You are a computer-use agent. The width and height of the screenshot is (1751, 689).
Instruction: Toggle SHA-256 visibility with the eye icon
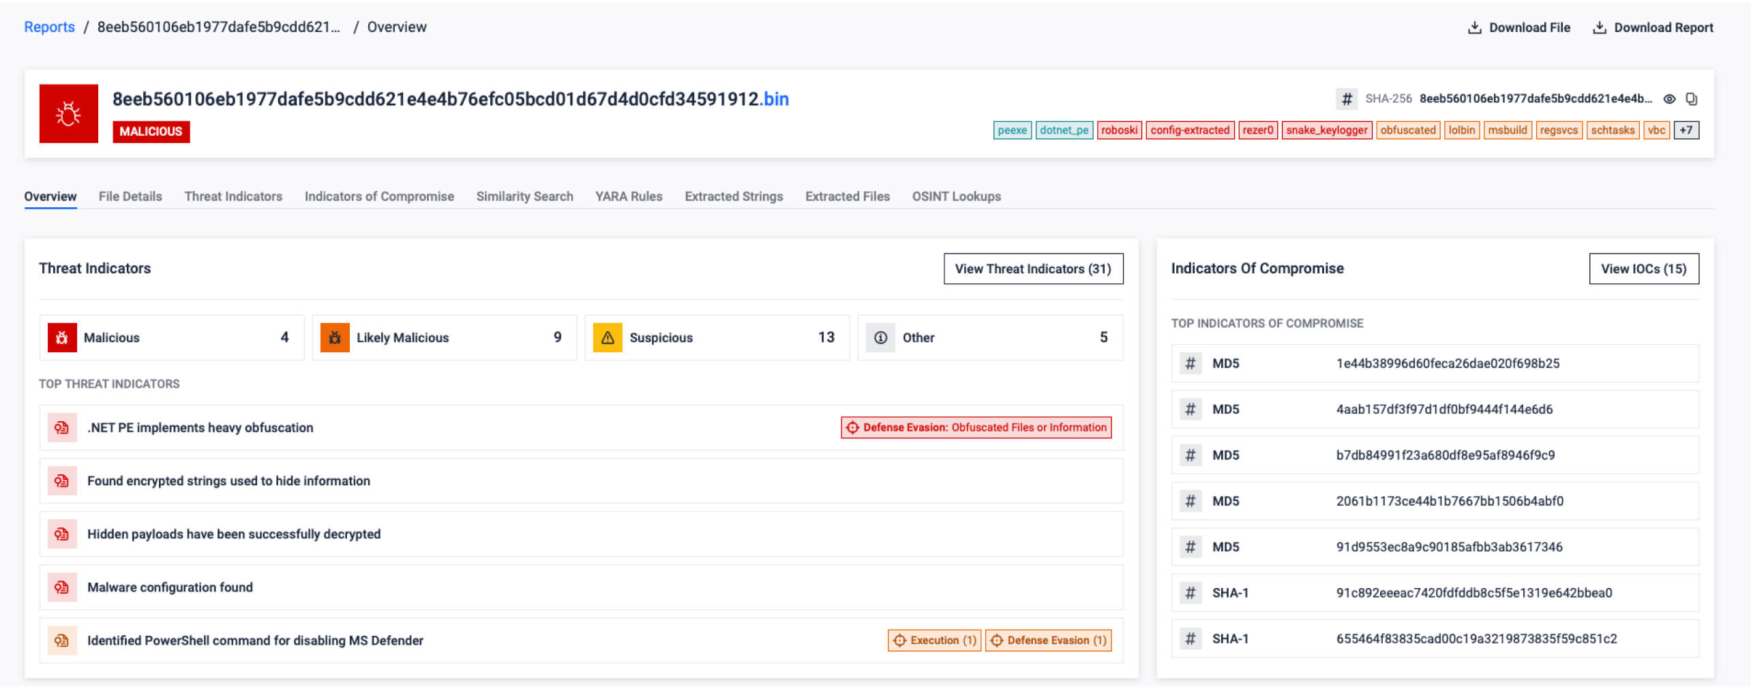(1668, 98)
